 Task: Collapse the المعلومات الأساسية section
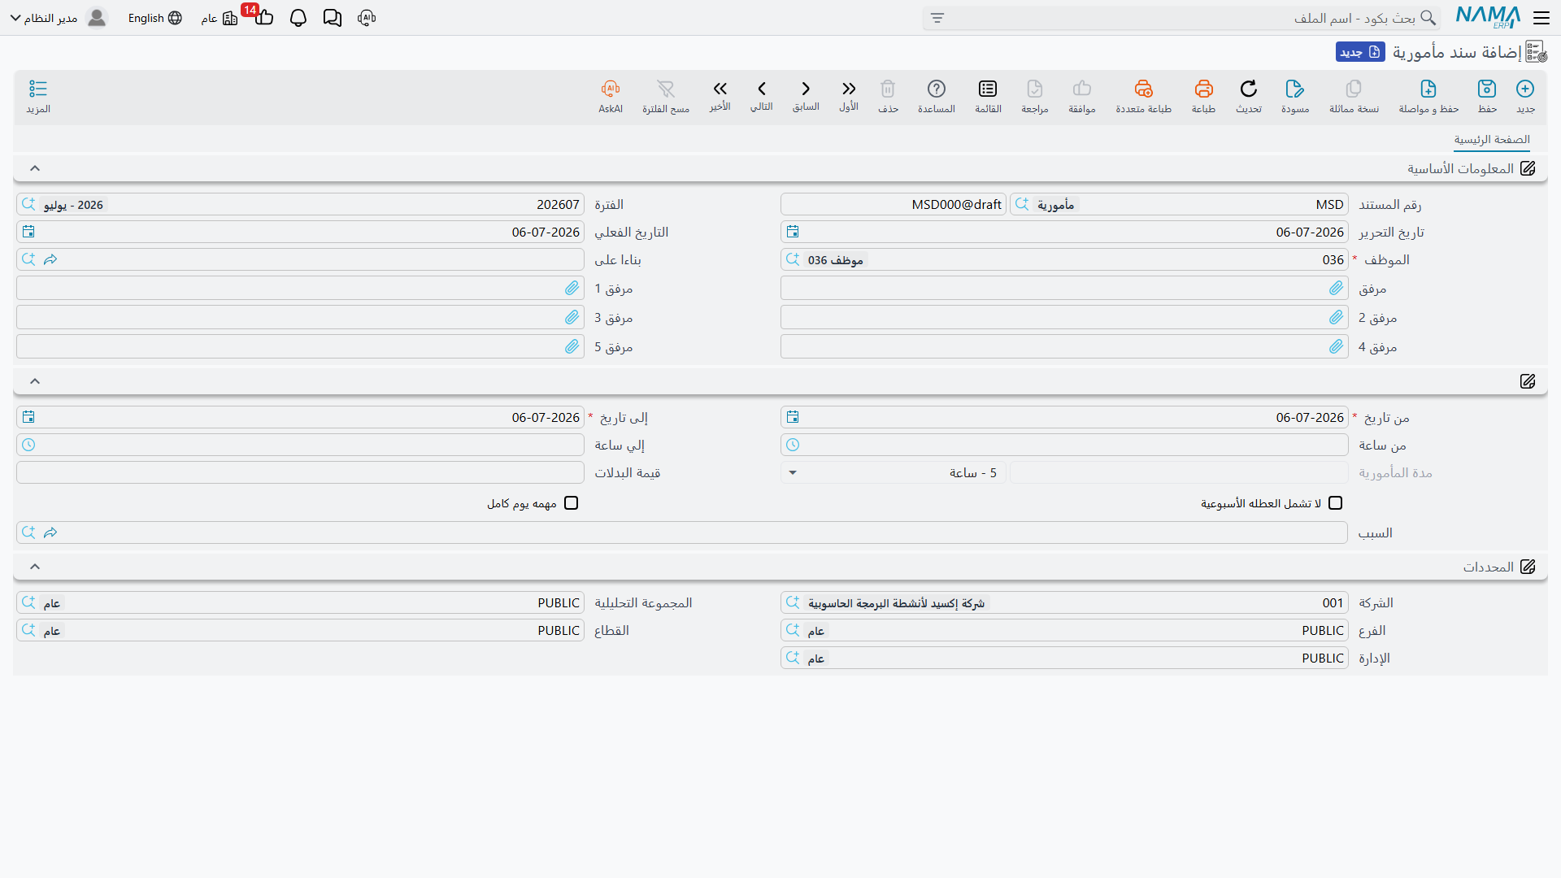point(35,168)
